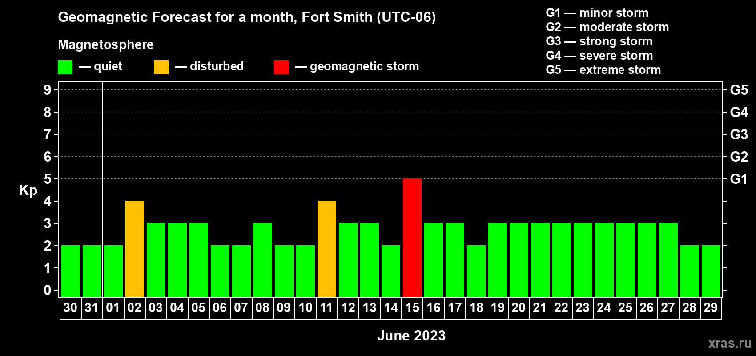Click the red geomagnetic storm legend swatch
Viewport: 756px width, 356px height.
click(281, 67)
